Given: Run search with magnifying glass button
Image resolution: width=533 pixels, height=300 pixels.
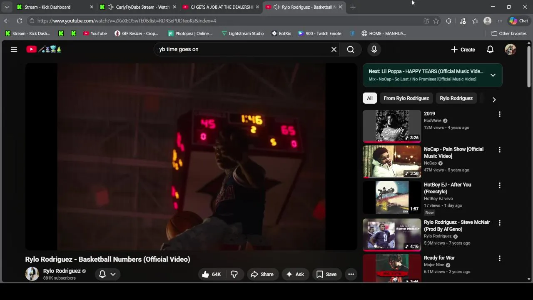Looking at the screenshot, I should pos(351,49).
